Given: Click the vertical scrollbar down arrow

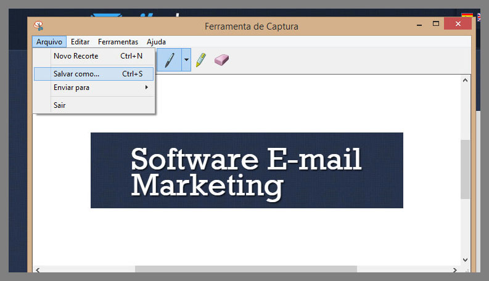Looking at the screenshot, I should point(466,260).
